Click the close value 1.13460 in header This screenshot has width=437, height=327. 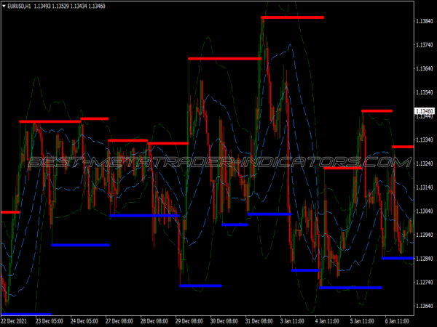tap(97, 6)
